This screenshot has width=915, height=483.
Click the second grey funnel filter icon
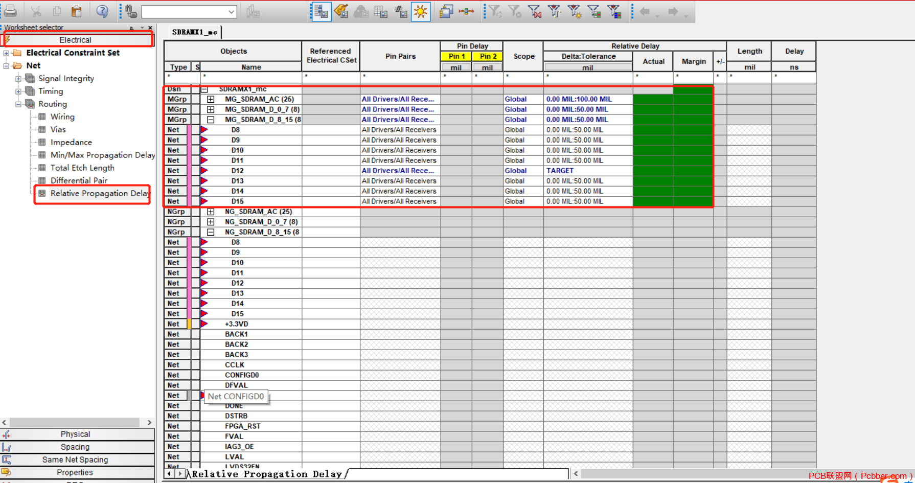(515, 11)
